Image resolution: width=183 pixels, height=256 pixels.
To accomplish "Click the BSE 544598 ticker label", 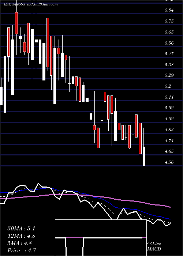I will click(x=14, y=4).
